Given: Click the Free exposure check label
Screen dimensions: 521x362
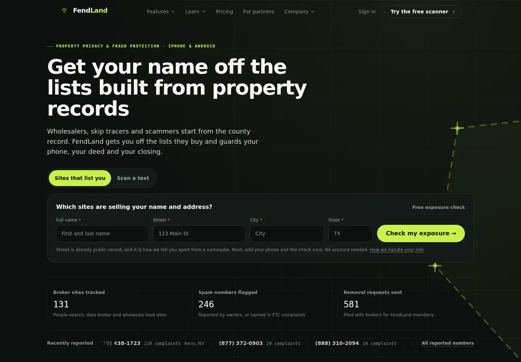Looking at the screenshot, I should 439,207.
